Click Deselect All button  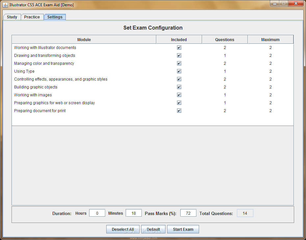[123, 229]
